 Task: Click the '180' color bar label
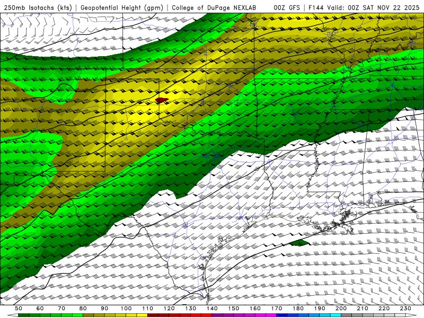[x=298, y=308]
